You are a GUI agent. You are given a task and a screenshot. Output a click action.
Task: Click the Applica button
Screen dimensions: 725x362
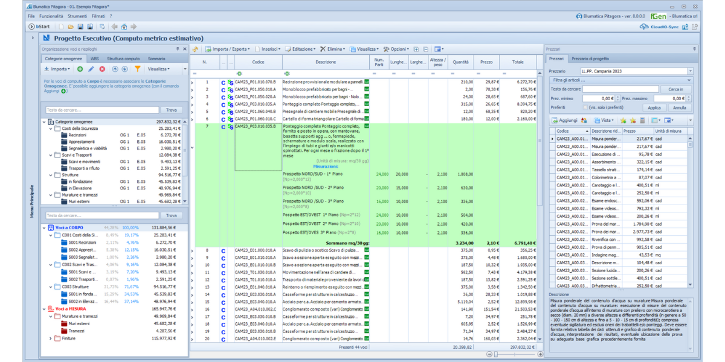click(654, 108)
